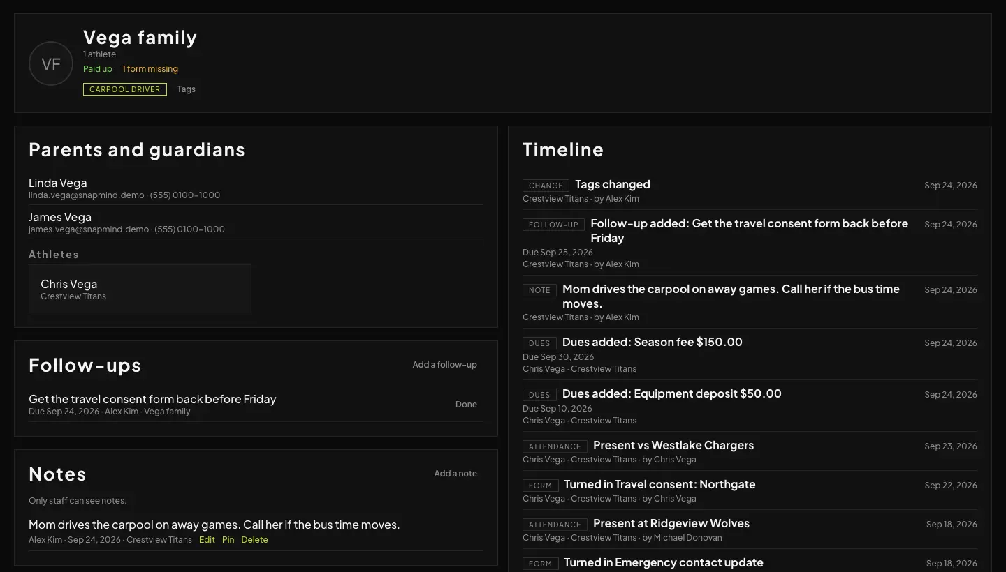Click the carpool note text in the Notes panel
This screenshot has height=572, width=1006.
(x=214, y=525)
